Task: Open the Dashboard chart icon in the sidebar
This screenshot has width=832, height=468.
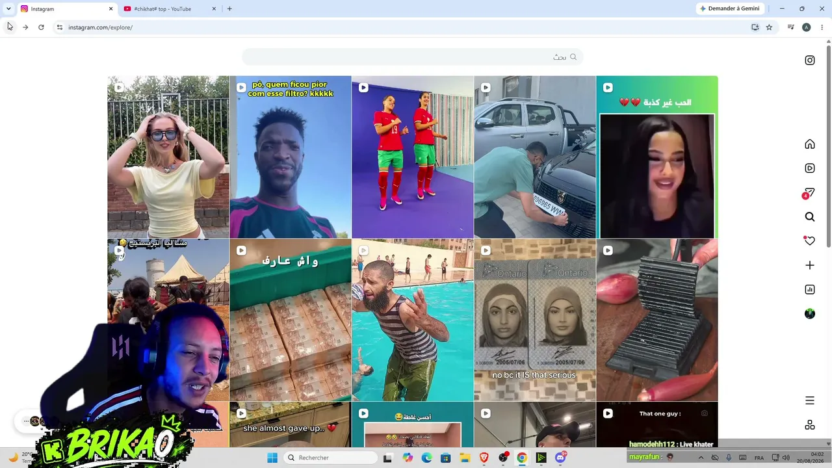Action: pos(809,289)
